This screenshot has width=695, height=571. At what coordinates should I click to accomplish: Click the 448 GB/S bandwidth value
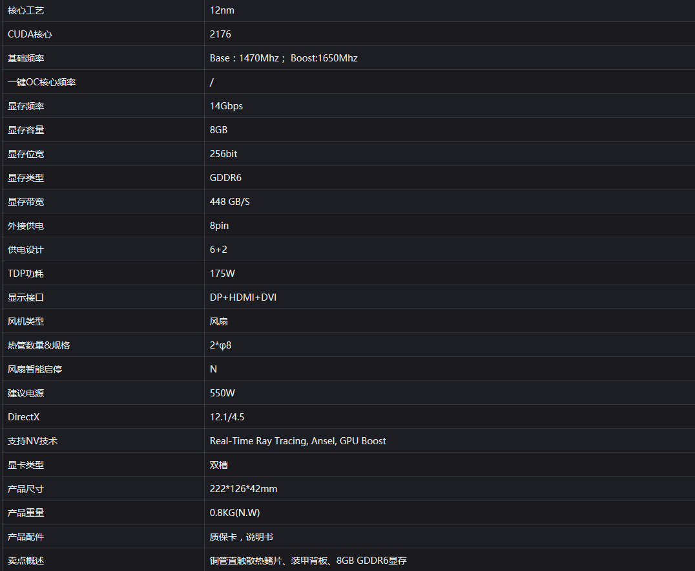point(229,202)
